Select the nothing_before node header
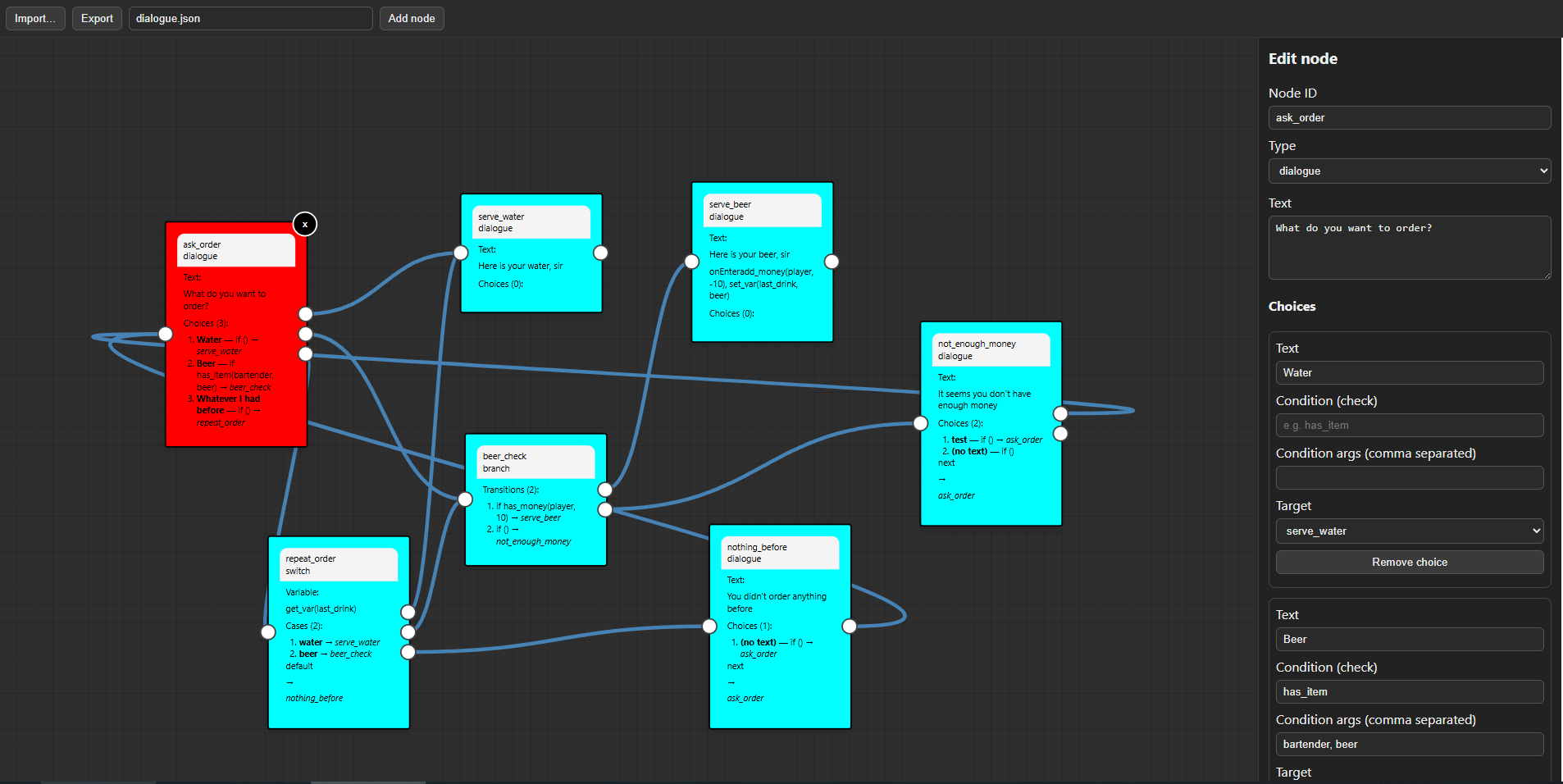This screenshot has height=784, width=1563. coord(779,553)
